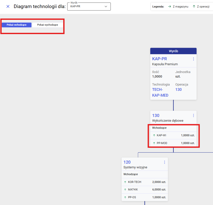Click the green arrow beside KAP-WI
213x205 pixels.
pyautogui.click(x=154, y=135)
